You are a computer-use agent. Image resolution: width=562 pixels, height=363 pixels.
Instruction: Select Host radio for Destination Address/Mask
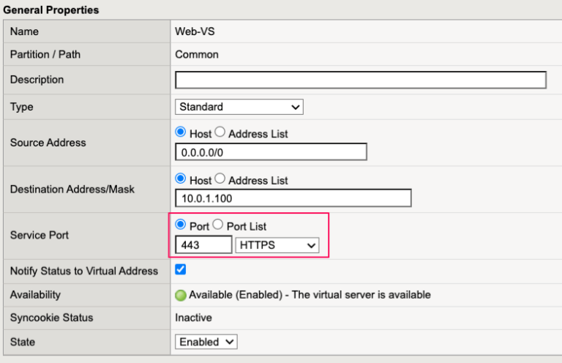point(181,179)
